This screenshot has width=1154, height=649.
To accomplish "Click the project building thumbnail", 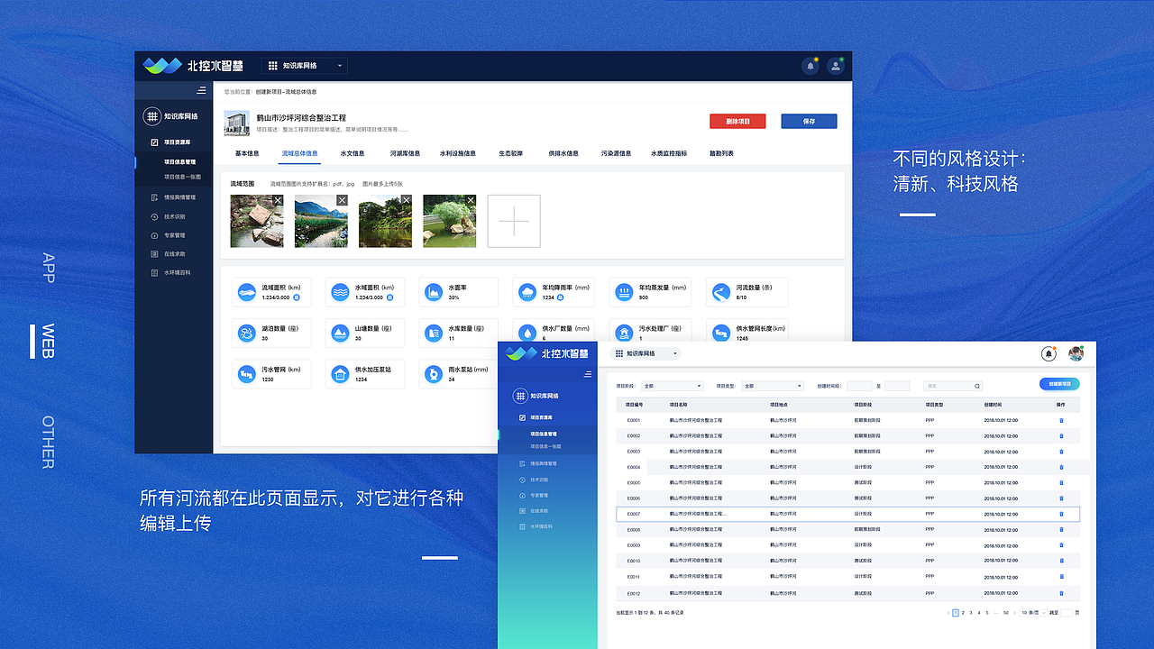I will pos(237,123).
